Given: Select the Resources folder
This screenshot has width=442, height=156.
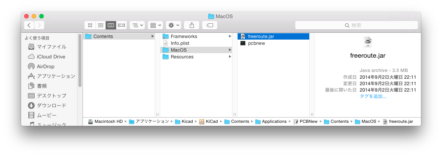Looking at the screenshot, I should pyautogui.click(x=196, y=57).
